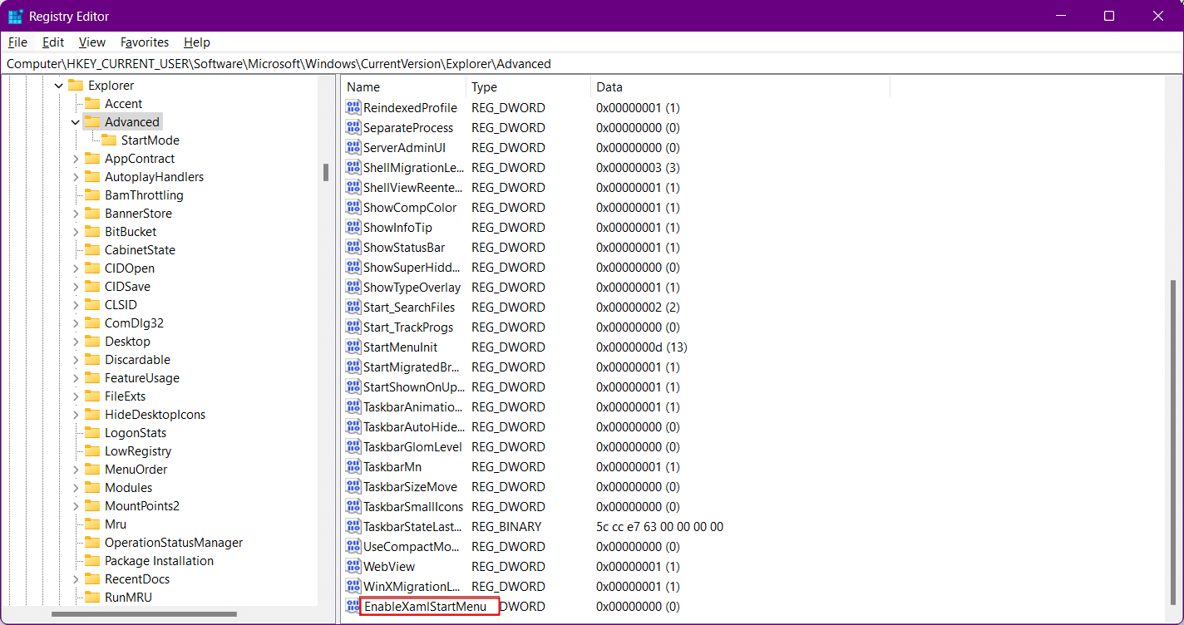Click the tree pane vertical scrollbar thumb
This screenshot has height=625, width=1184.
point(326,172)
